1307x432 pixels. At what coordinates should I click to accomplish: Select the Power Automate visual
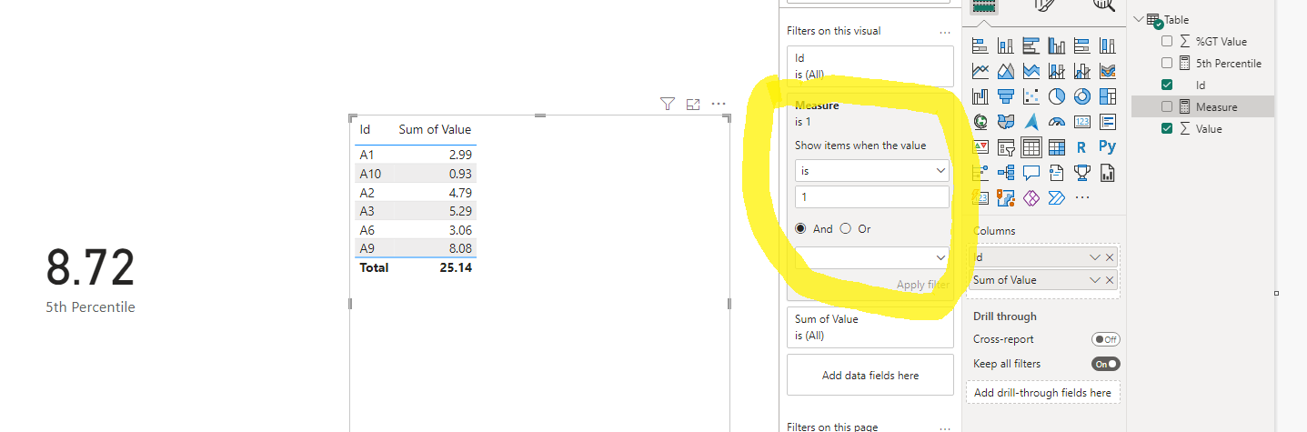(1057, 197)
